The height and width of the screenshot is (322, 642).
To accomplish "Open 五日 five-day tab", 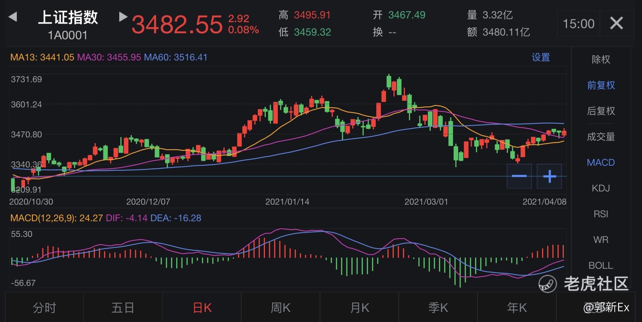I will 123,307.
